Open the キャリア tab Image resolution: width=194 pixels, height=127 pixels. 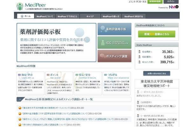click(x=90, y=16)
